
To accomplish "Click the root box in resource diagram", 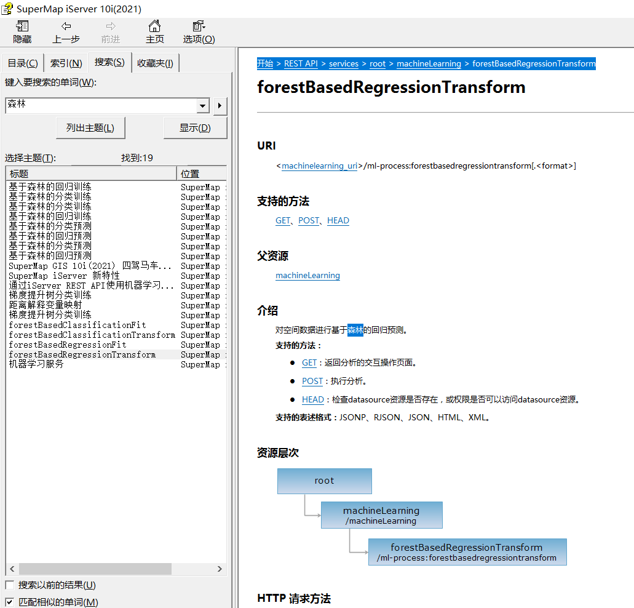I will (x=324, y=481).
